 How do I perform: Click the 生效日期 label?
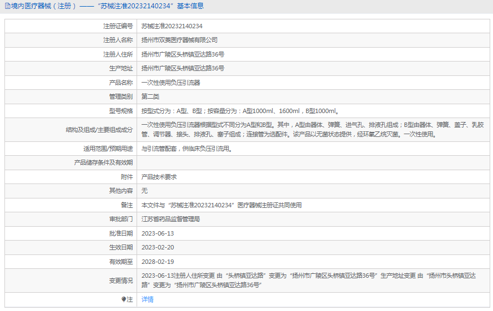click(121, 247)
